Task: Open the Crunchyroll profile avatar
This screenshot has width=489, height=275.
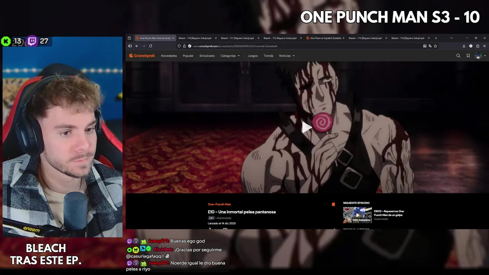Action: (478, 56)
